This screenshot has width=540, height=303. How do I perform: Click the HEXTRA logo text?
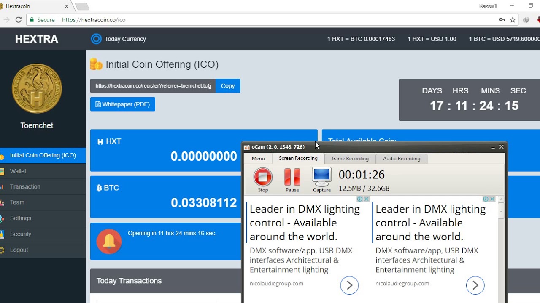37,39
